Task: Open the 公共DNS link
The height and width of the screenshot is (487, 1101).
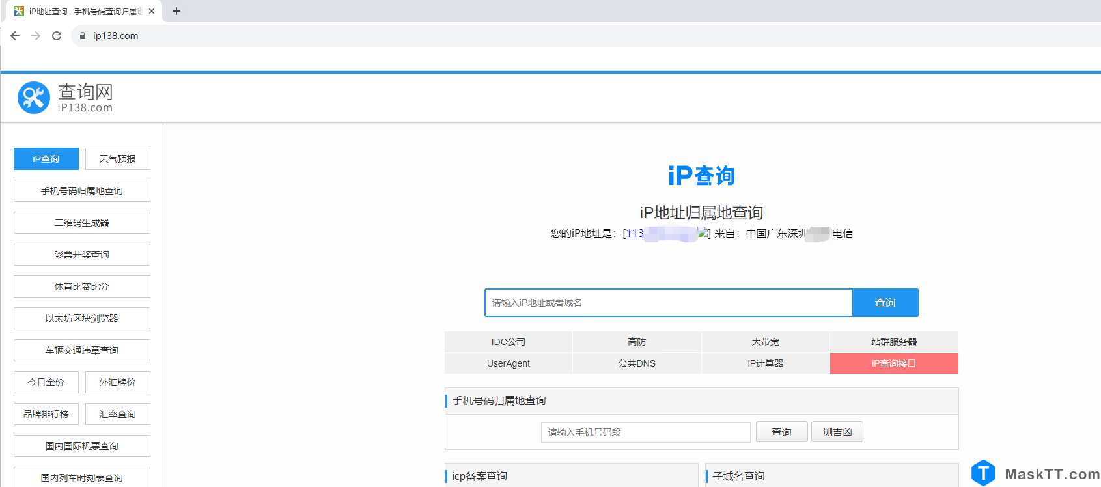Action: pyautogui.click(x=637, y=363)
